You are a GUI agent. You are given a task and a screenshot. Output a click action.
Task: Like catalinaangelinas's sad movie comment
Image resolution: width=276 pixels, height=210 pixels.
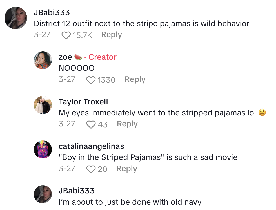click(91, 169)
